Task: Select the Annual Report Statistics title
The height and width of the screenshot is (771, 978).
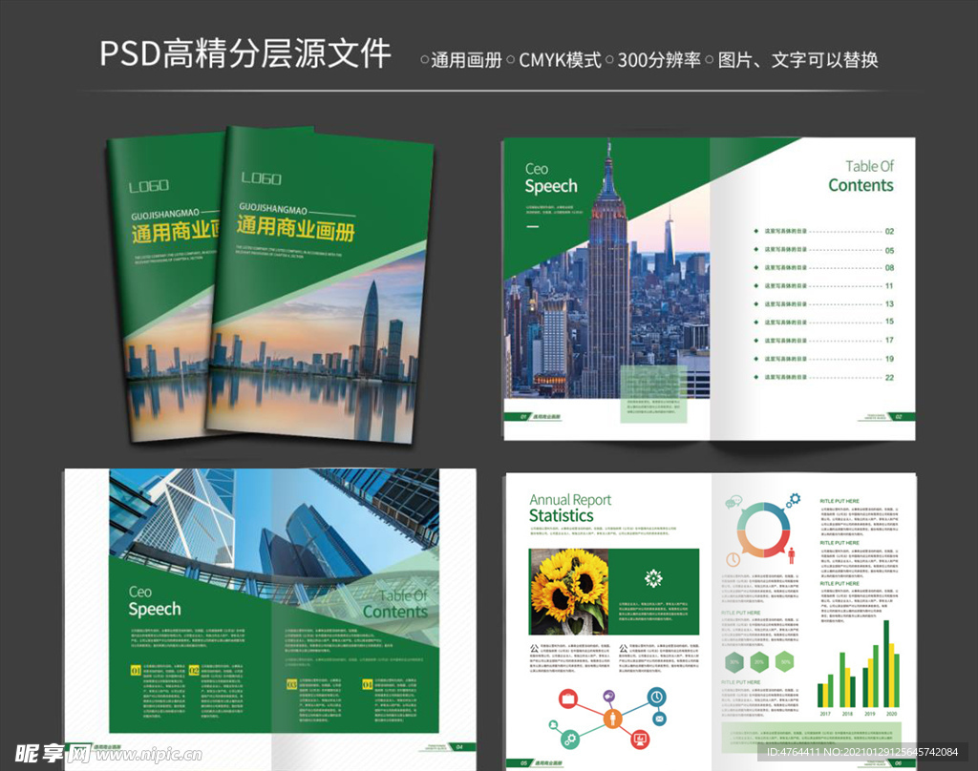Action: (570, 507)
